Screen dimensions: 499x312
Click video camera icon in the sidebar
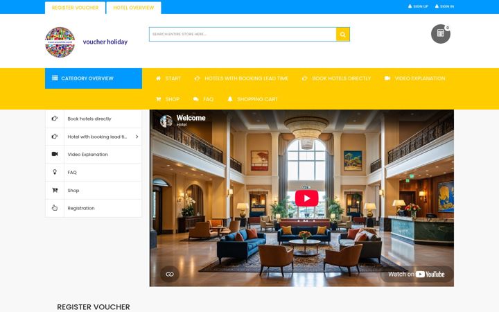(55, 154)
